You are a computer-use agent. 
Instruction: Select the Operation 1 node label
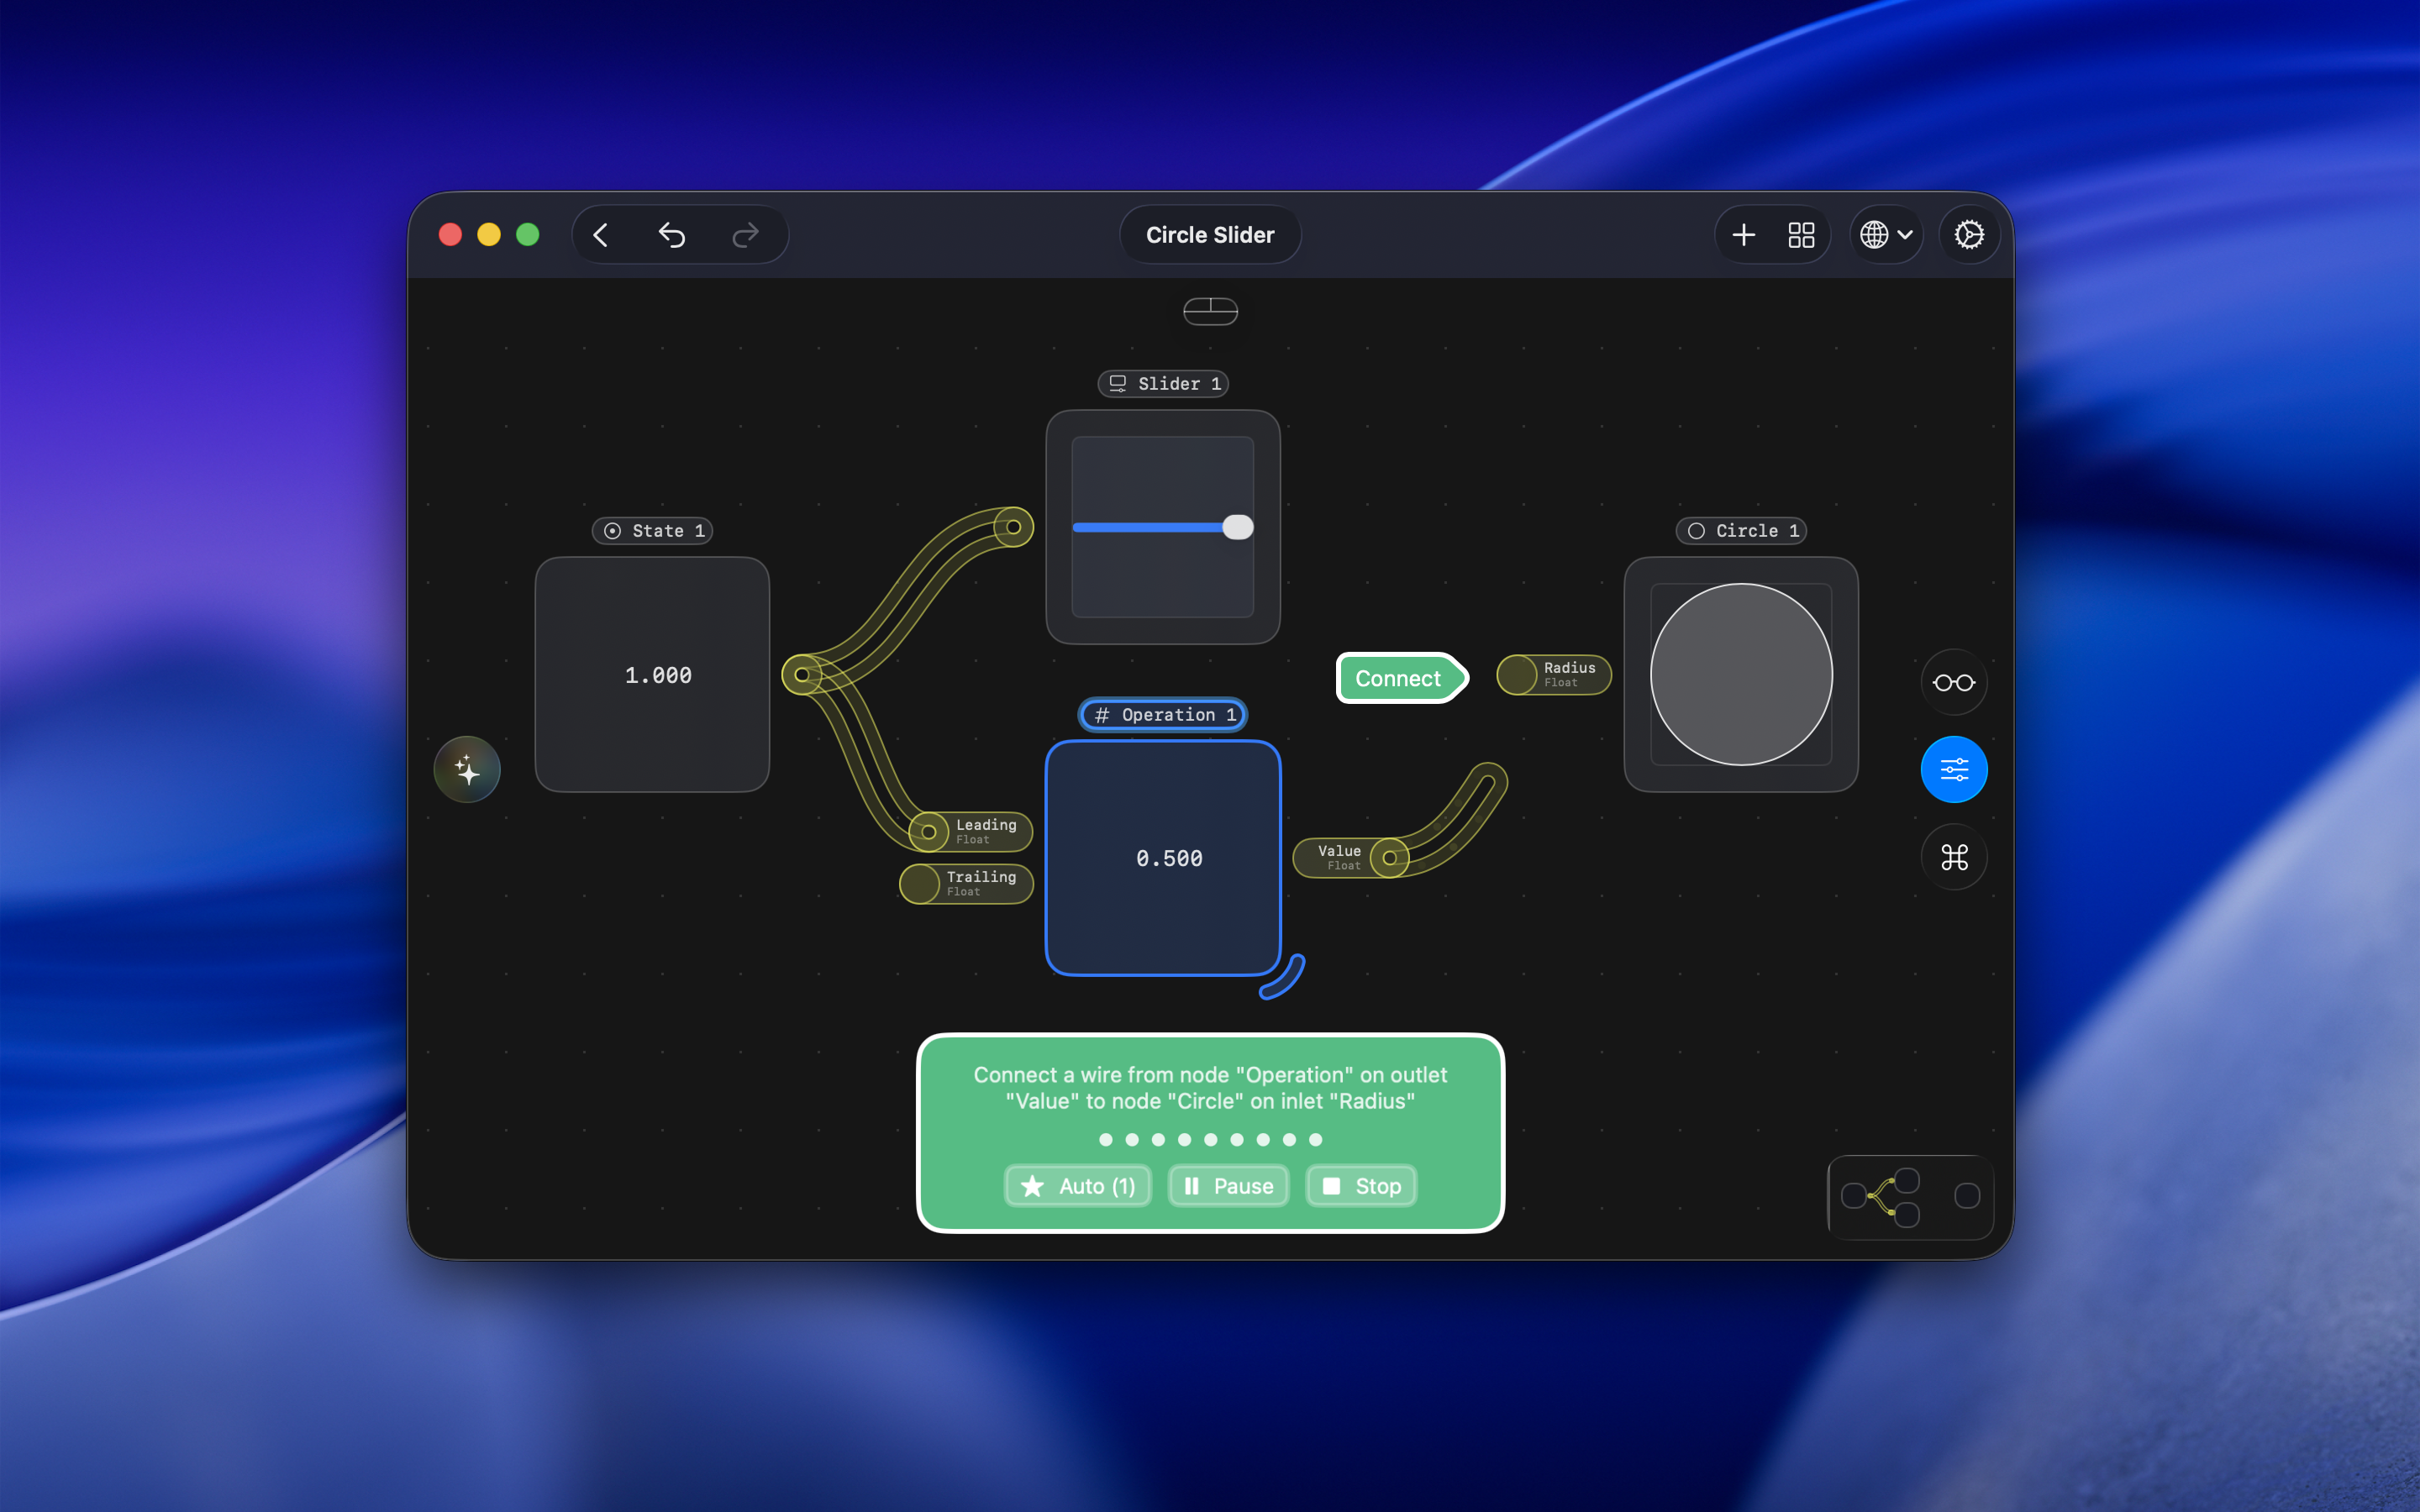coord(1163,715)
